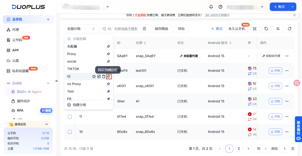Open the help question-mark icon
The width and height of the screenshot is (302, 156).
[220, 7]
